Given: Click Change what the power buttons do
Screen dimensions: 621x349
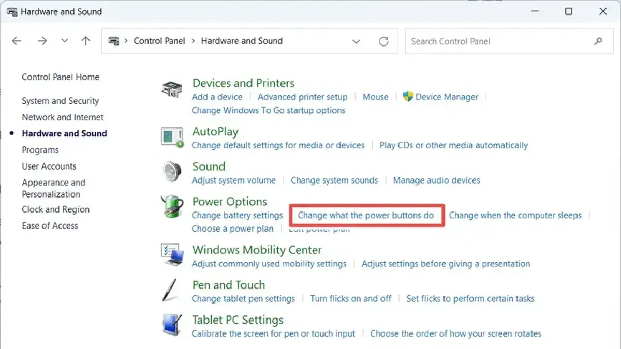Looking at the screenshot, I should (x=366, y=215).
